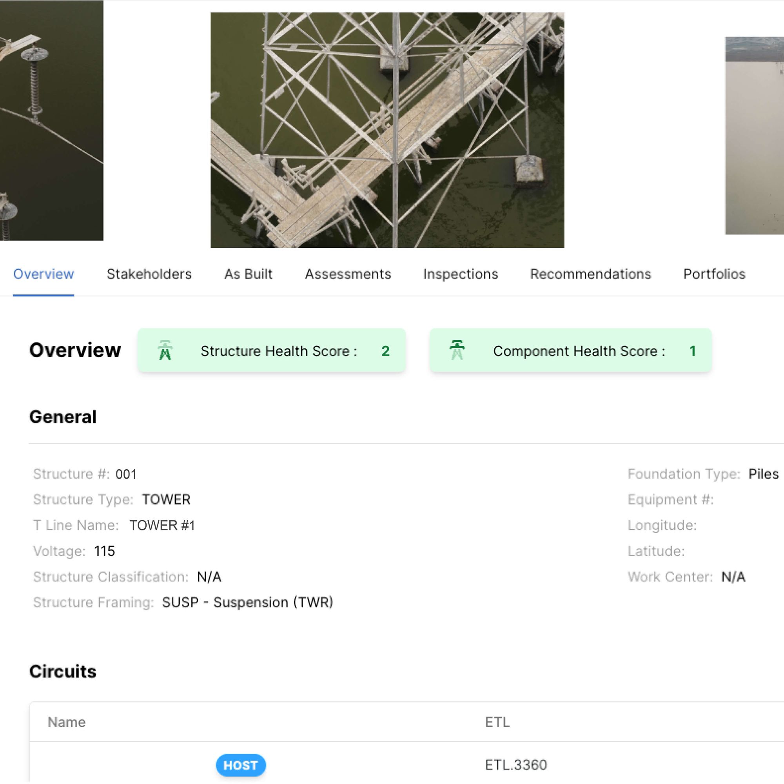This screenshot has height=784, width=784.
Task: Click the blue HOST badge
Action: (x=241, y=765)
